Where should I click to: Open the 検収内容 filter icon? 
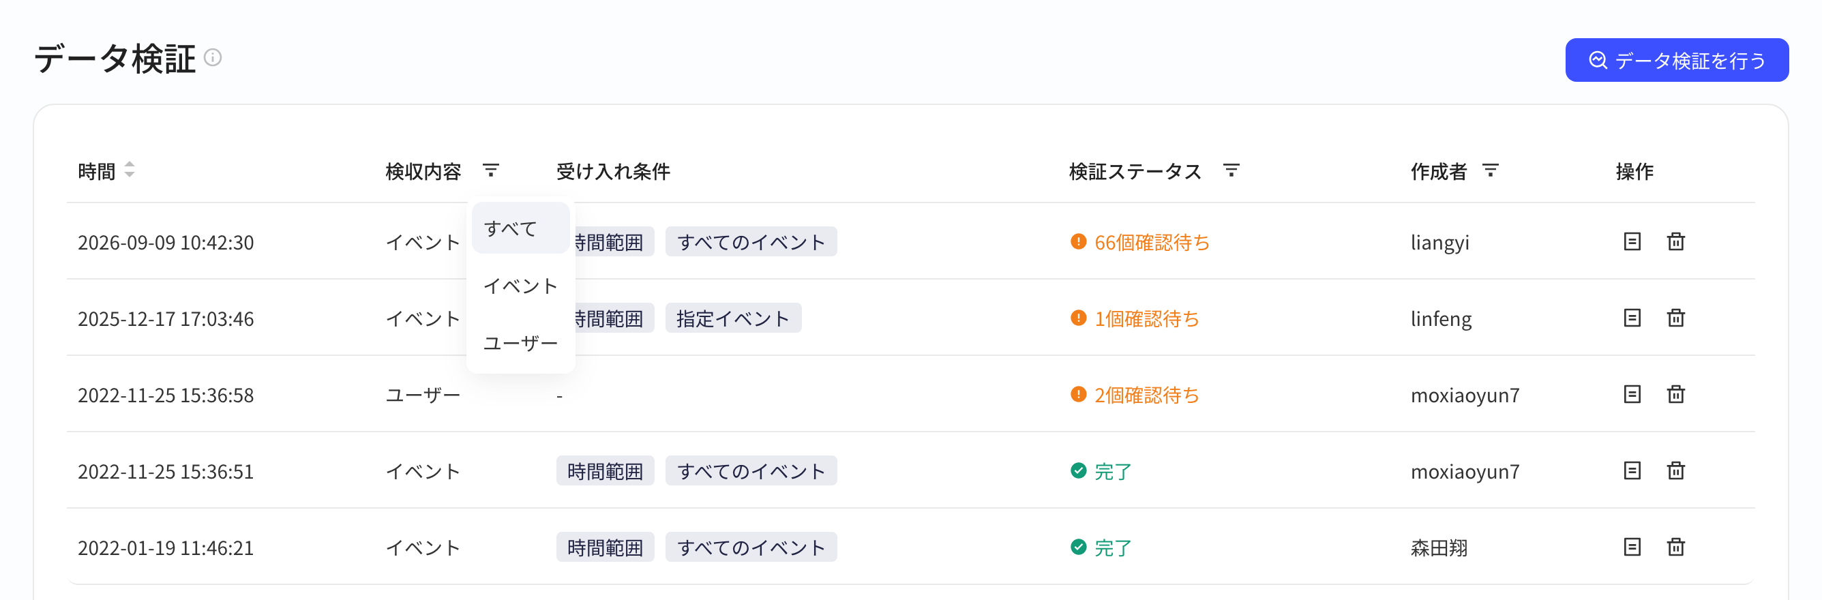tap(490, 170)
